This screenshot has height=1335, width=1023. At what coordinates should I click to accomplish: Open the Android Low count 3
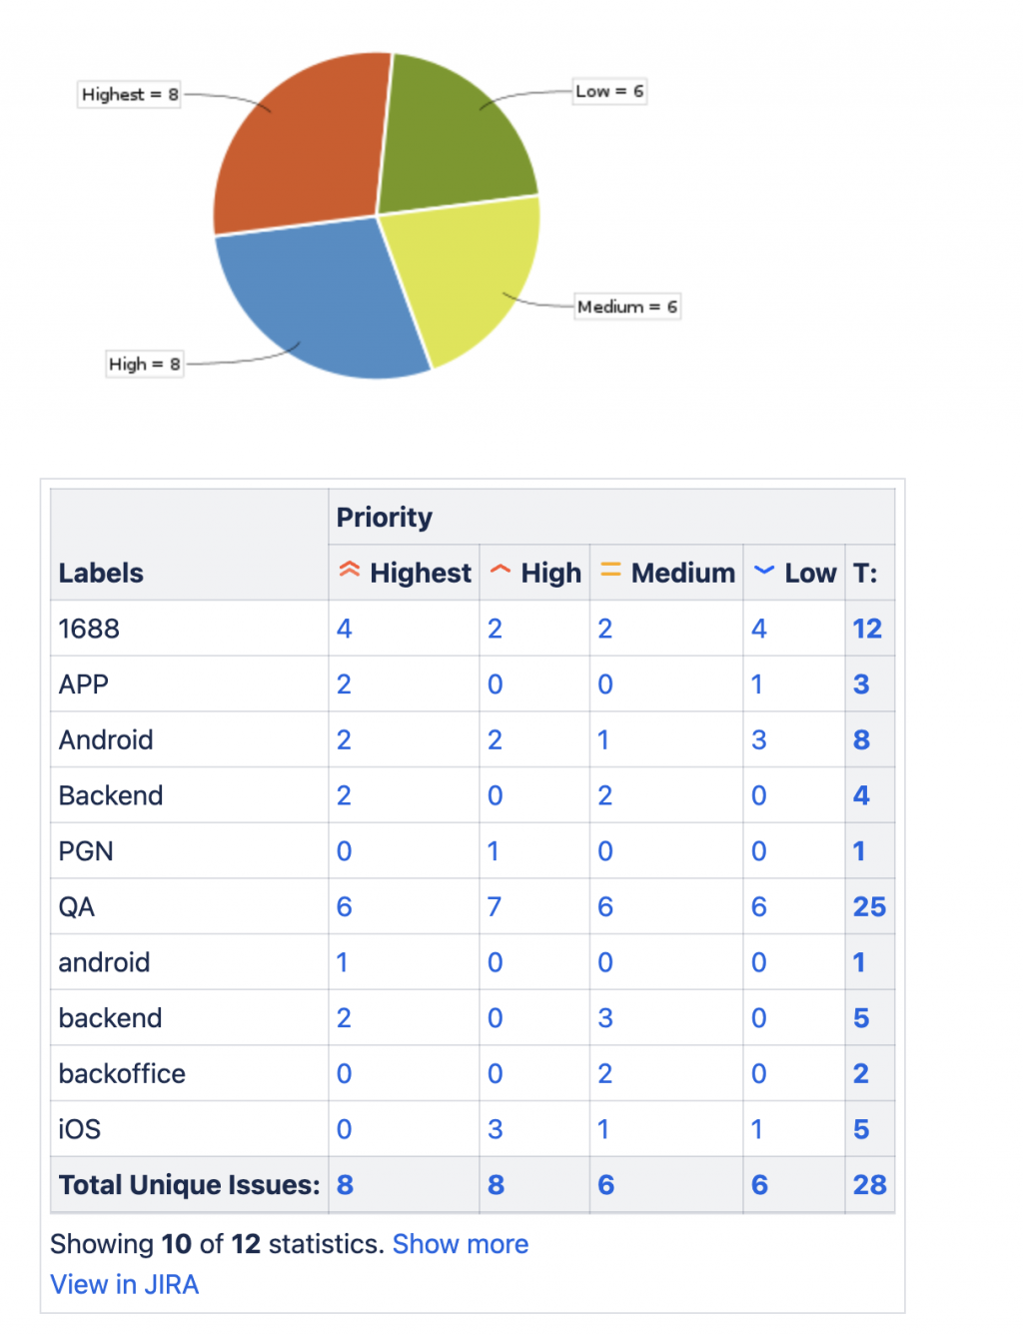[759, 740]
